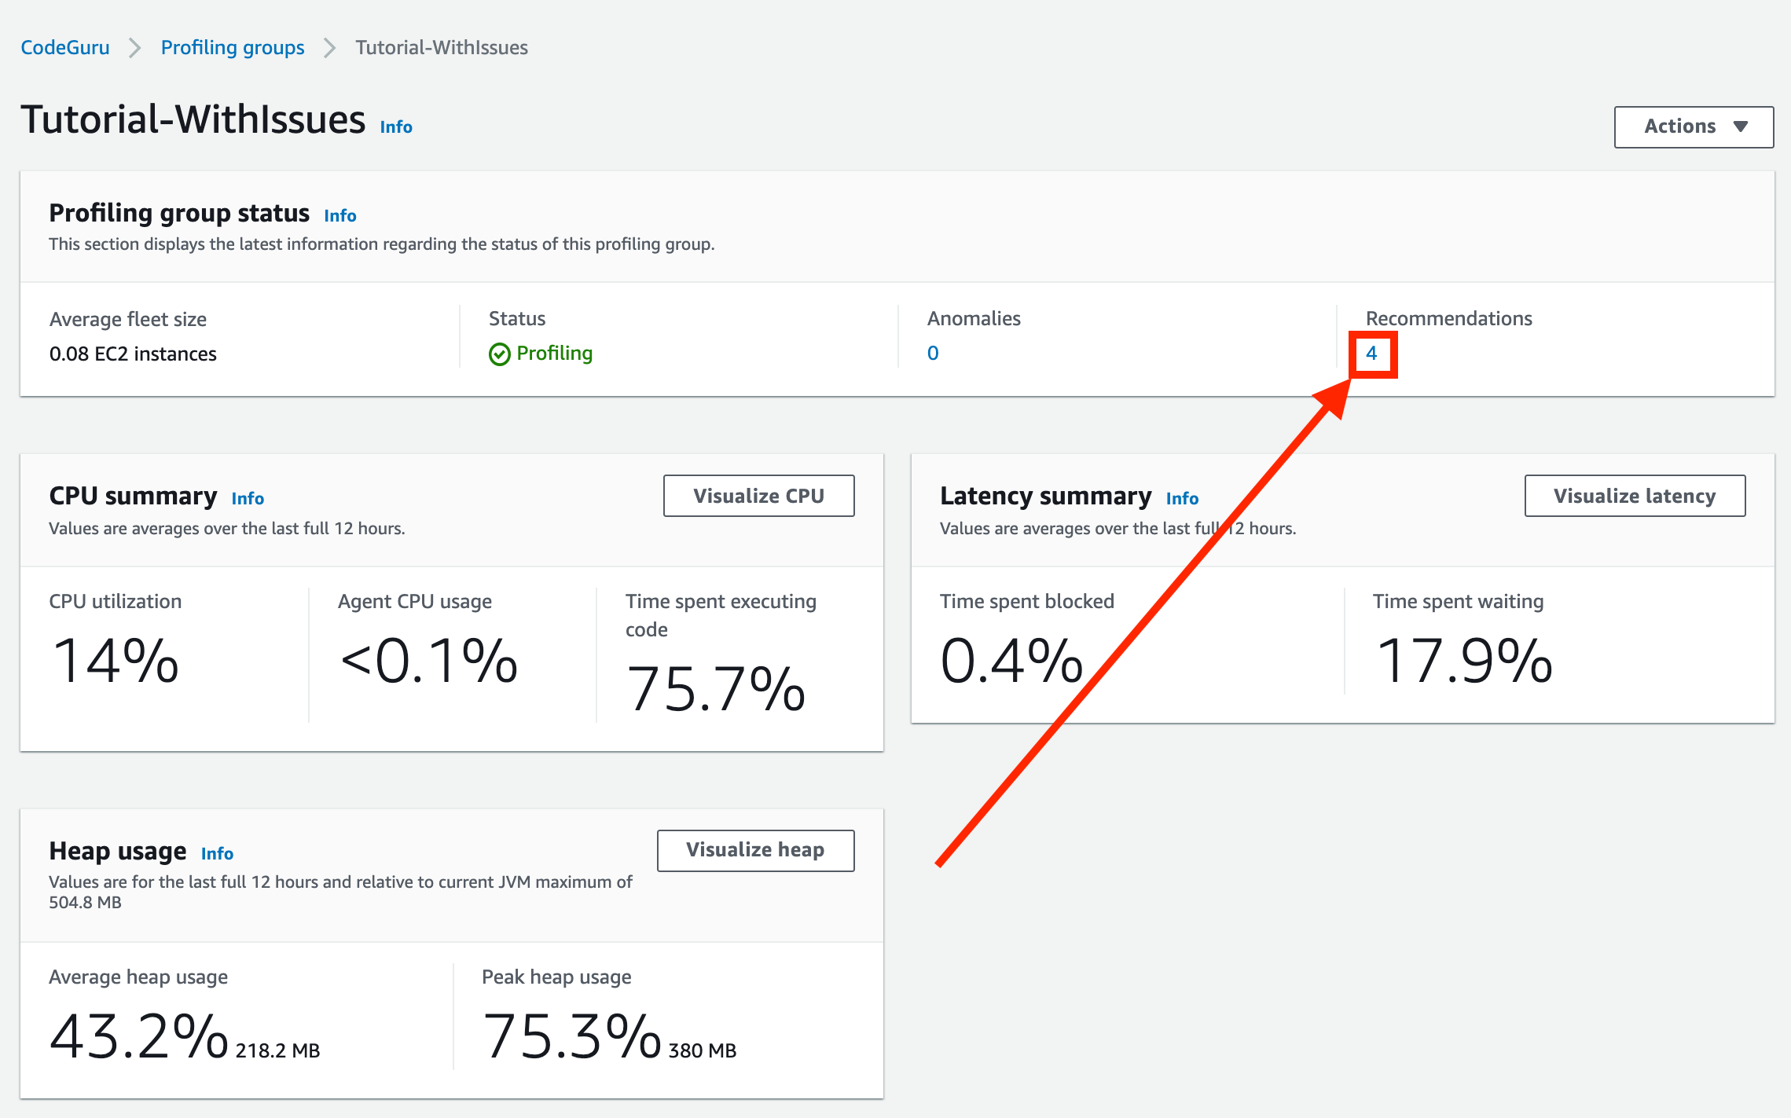This screenshot has width=1791, height=1118.
Task: Go to CodeGuru breadcrumb link
Action: coord(65,48)
